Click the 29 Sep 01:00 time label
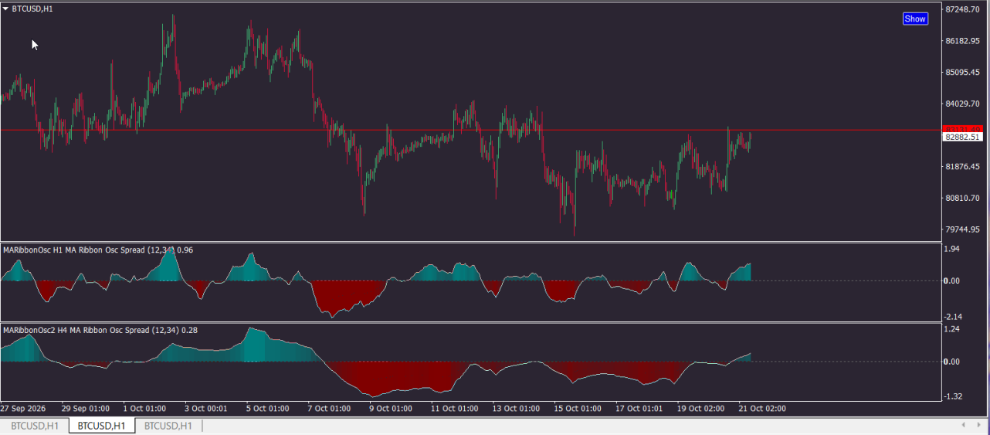Image resolution: width=990 pixels, height=435 pixels. pos(85,409)
